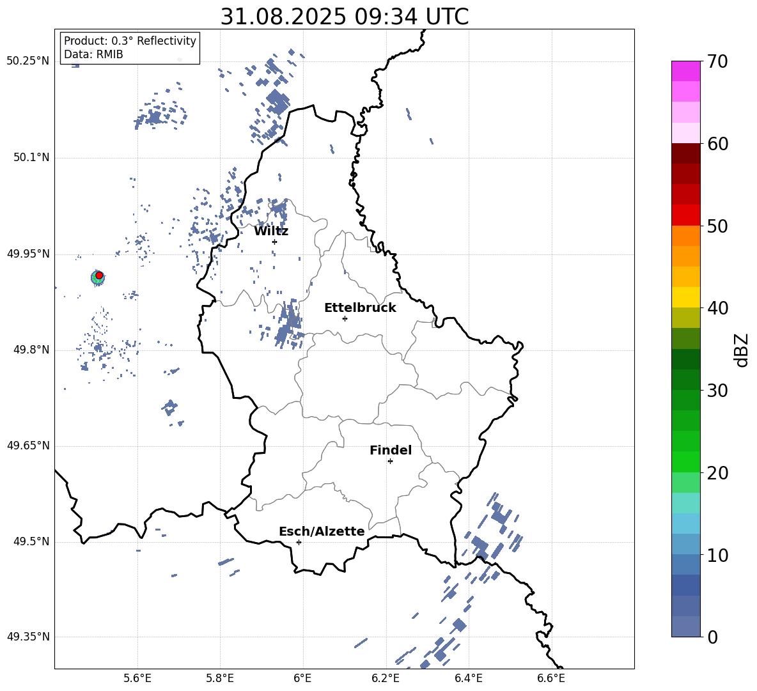
Task: Click the Findel city label
Action: pyautogui.click(x=391, y=450)
